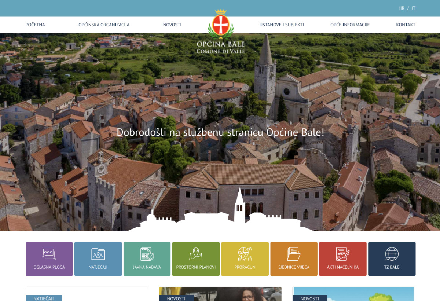Click the Oglasna ploča chat bubble icon
Viewport: 440px width, 301px height.
49,254
